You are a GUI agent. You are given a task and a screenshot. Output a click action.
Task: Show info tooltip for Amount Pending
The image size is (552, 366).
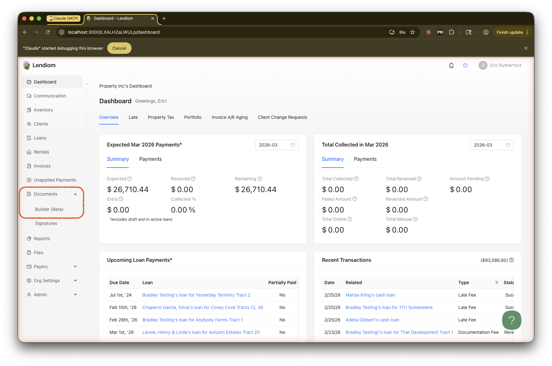click(x=487, y=179)
